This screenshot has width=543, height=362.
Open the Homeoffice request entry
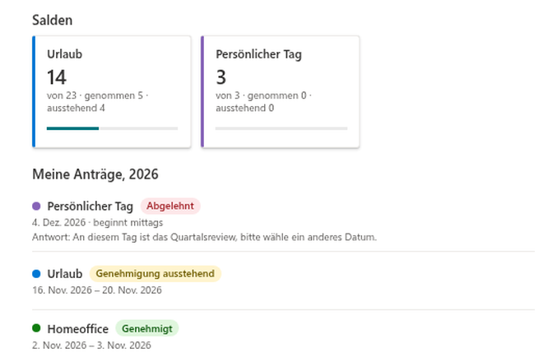pyautogui.click(x=283, y=336)
